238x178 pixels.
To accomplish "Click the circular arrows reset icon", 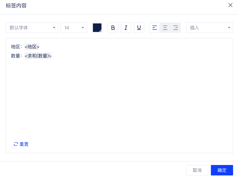I will 16,144.
